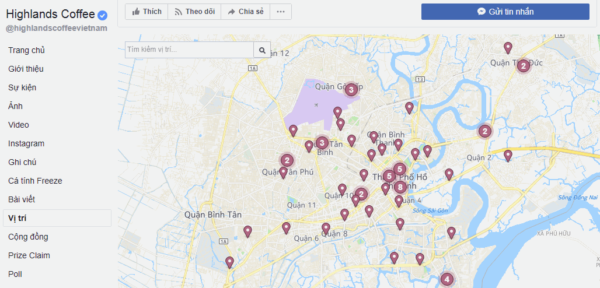The width and height of the screenshot is (600, 288).
Task: Click the location pin right of Quận 2 label
Action: pos(508,156)
